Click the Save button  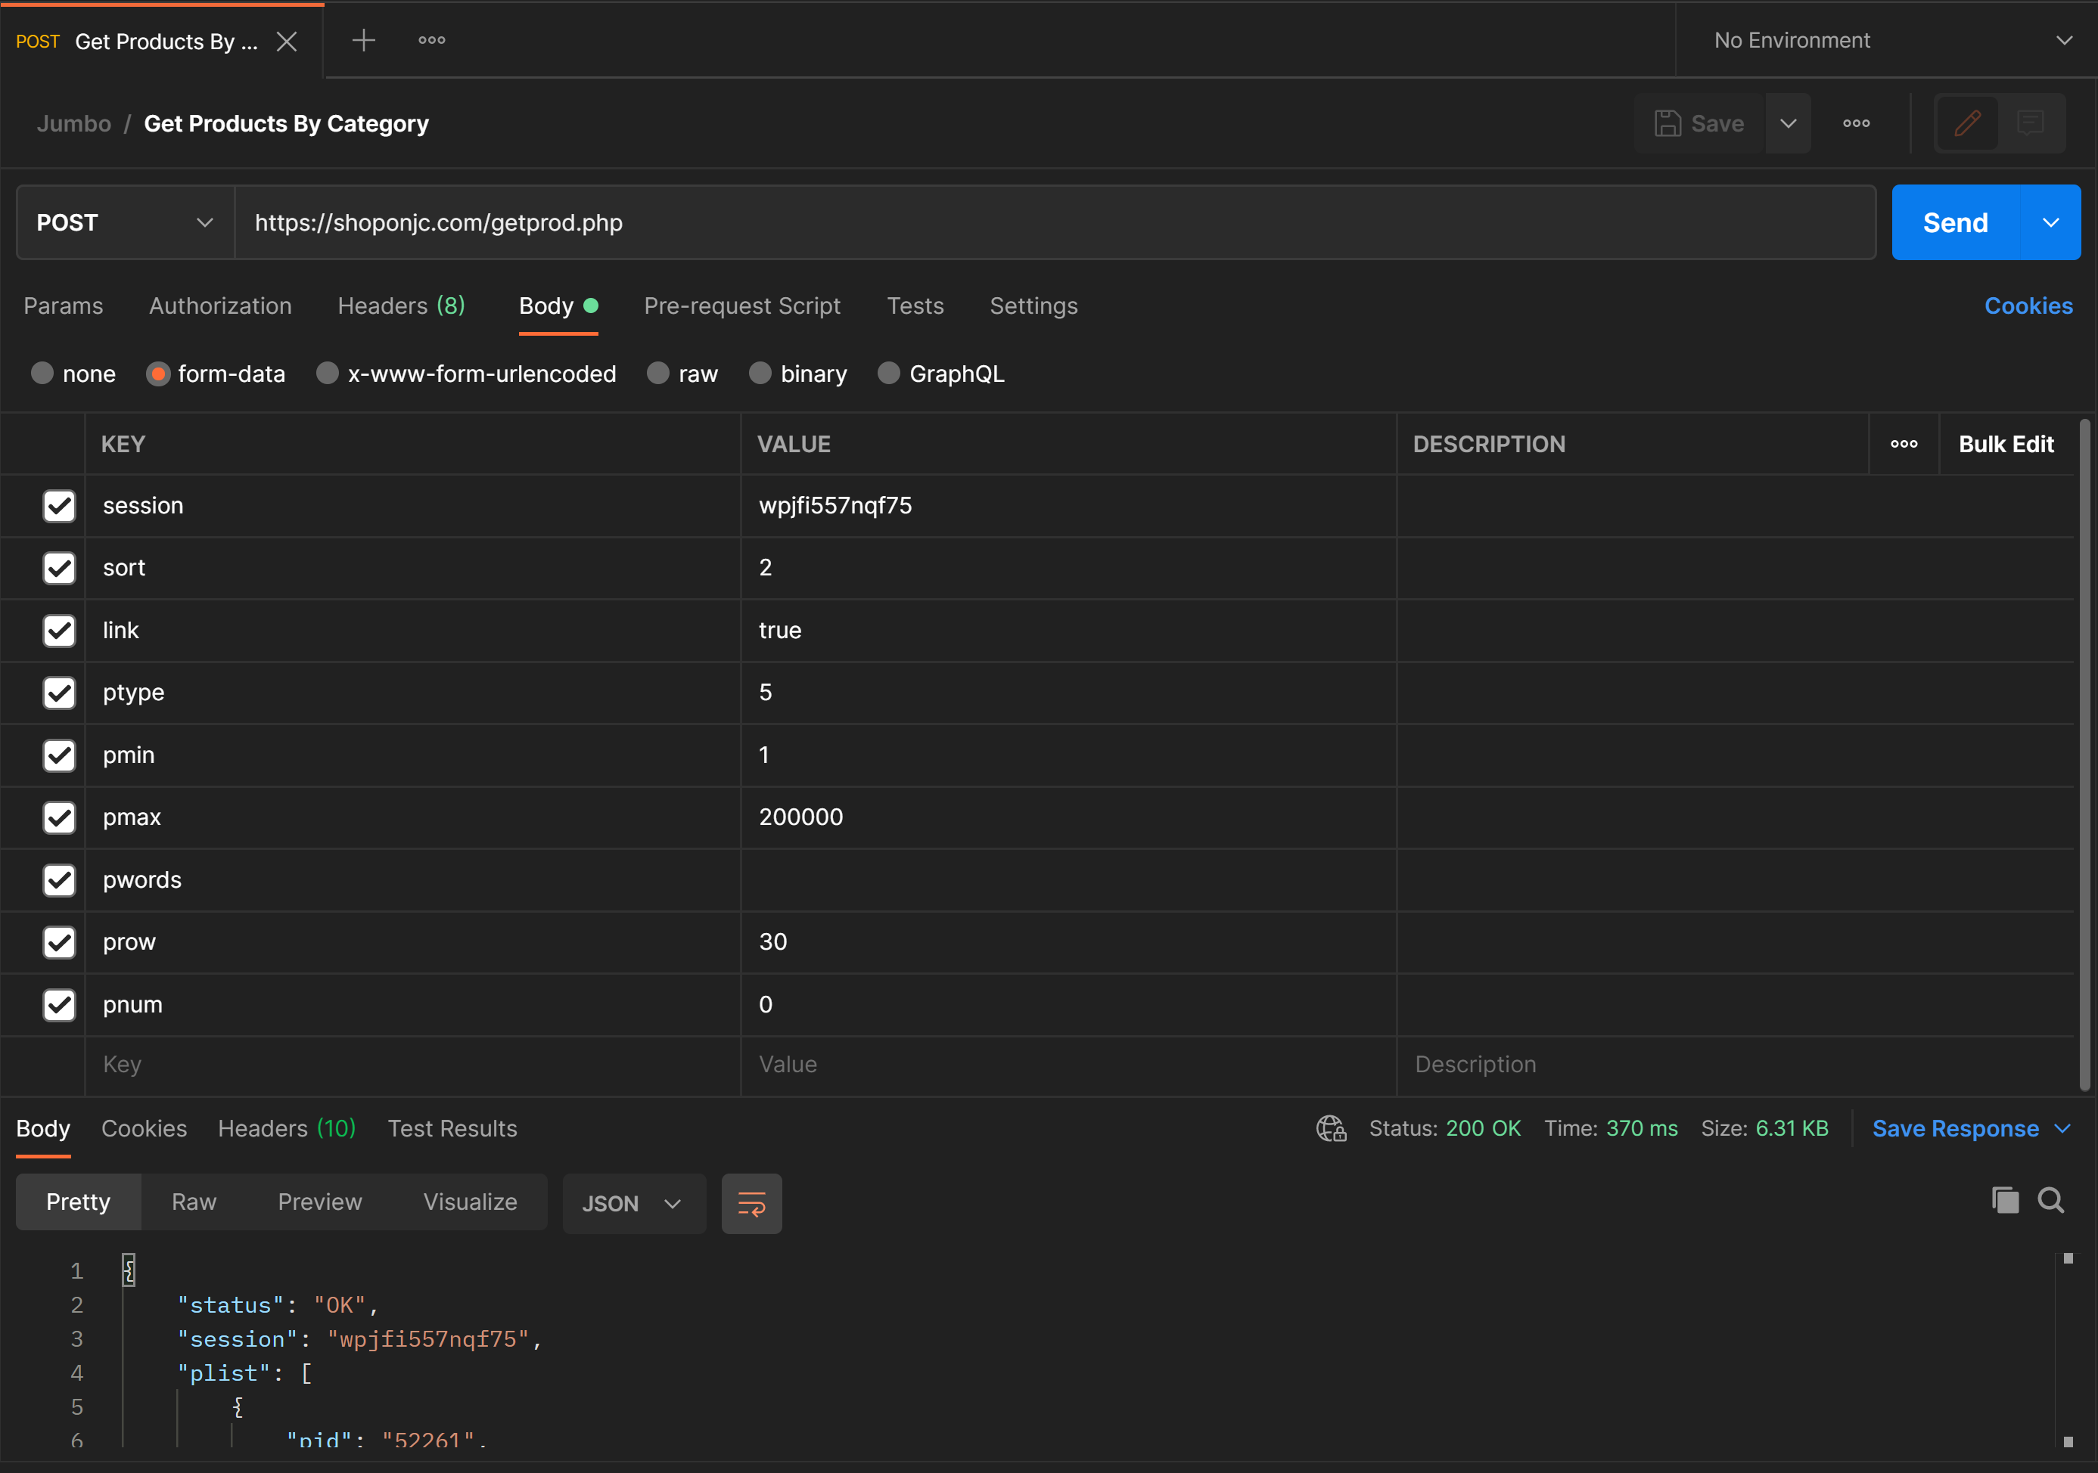(1699, 123)
